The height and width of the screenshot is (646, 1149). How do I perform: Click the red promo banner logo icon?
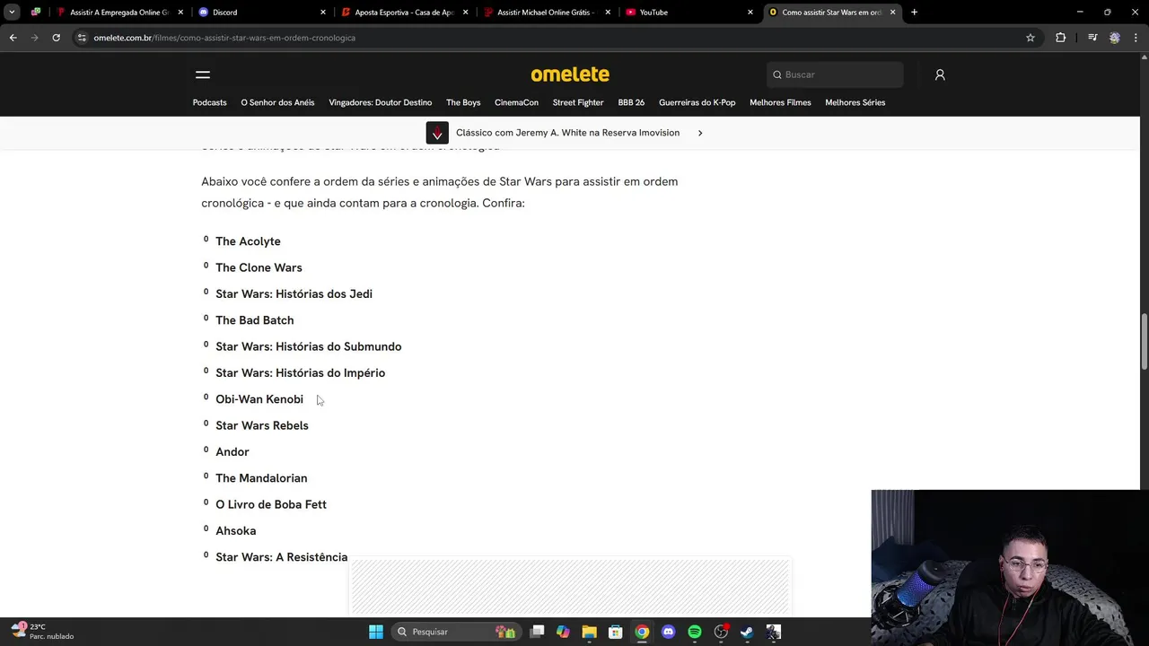point(437,133)
